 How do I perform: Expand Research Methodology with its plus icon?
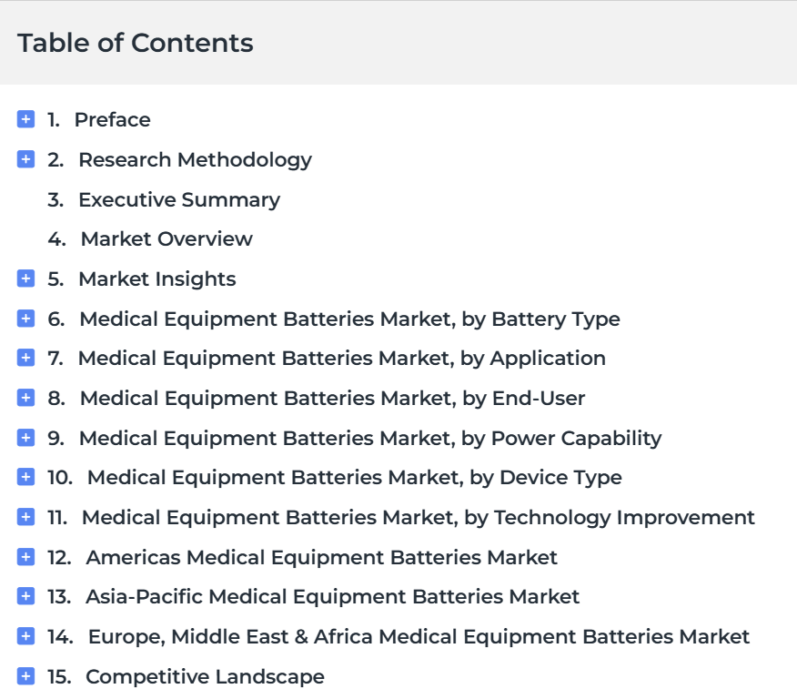click(25, 159)
